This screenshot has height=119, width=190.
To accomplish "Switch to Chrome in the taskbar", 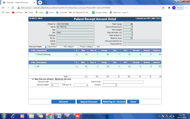I will click(x=50, y=116).
